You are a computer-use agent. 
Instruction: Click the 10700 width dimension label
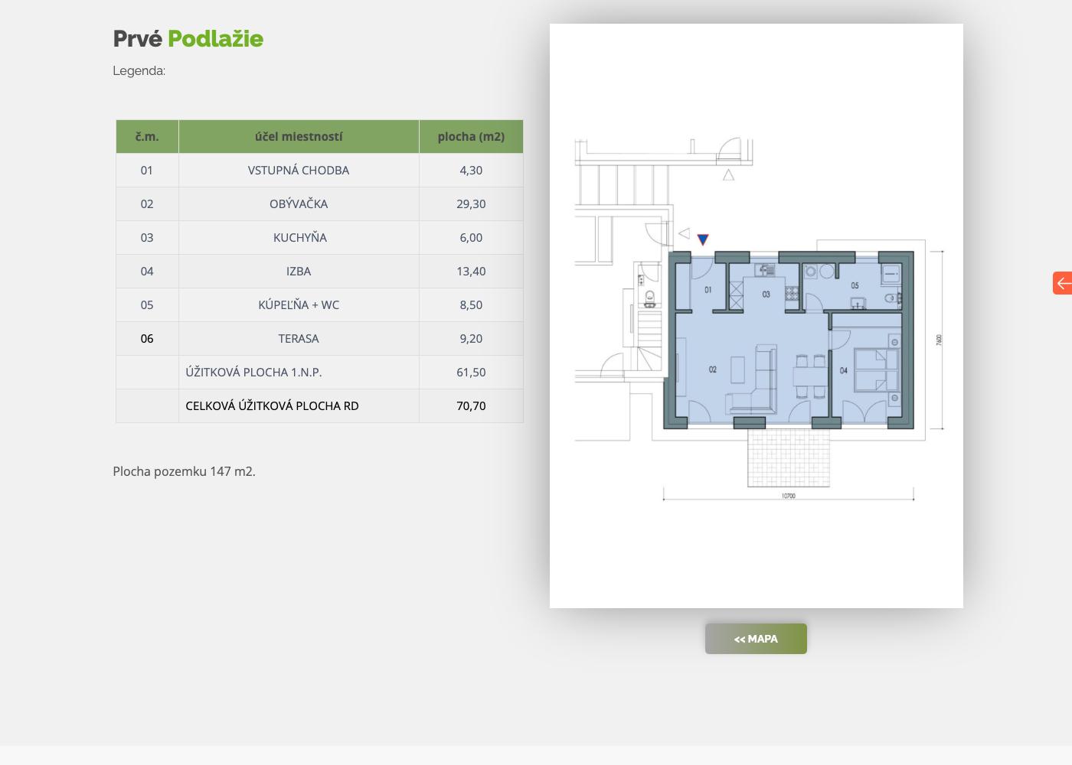(789, 496)
